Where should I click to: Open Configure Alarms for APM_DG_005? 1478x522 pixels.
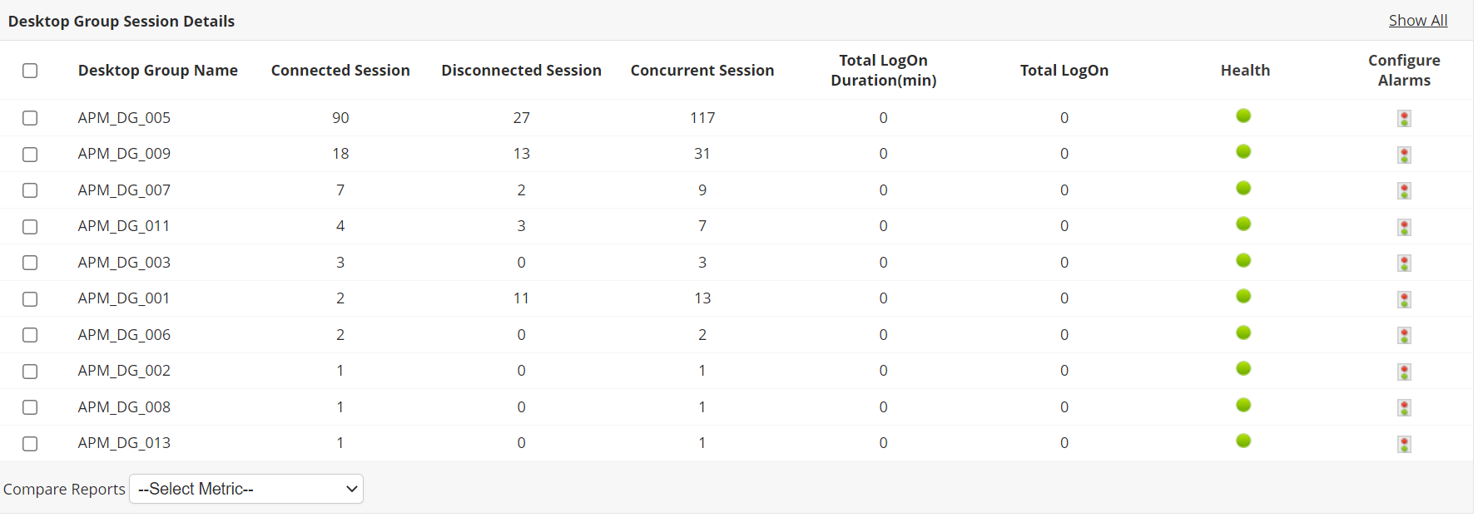[x=1404, y=118]
